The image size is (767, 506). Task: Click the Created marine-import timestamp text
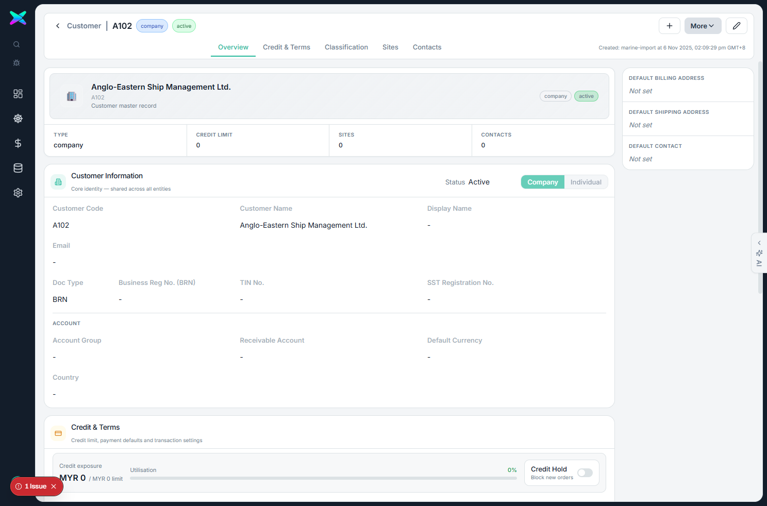pyautogui.click(x=672, y=47)
